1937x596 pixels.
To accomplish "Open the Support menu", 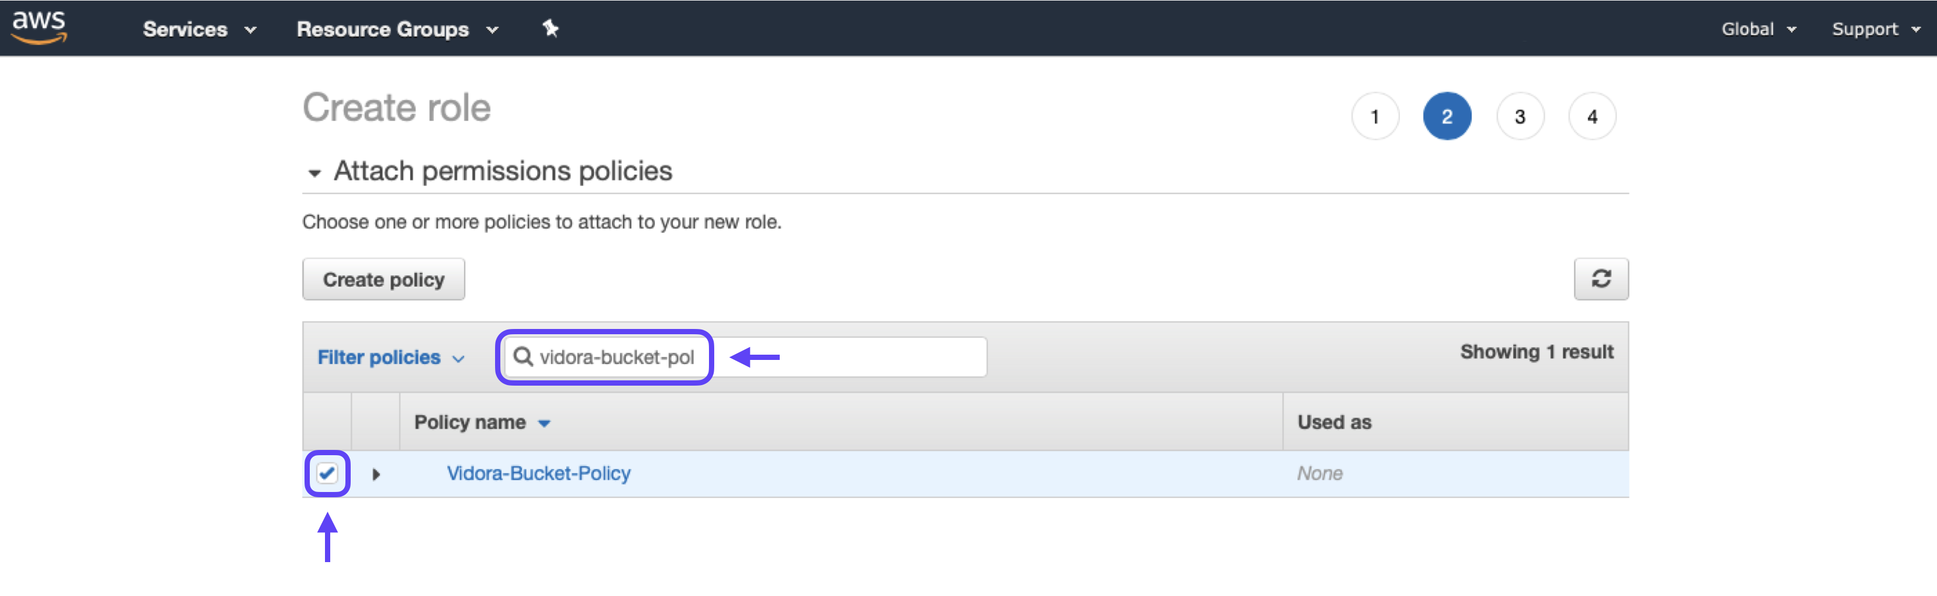I will [1876, 29].
